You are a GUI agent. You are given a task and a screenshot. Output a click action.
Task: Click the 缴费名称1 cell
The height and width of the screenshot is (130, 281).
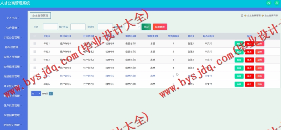tap(131, 44)
